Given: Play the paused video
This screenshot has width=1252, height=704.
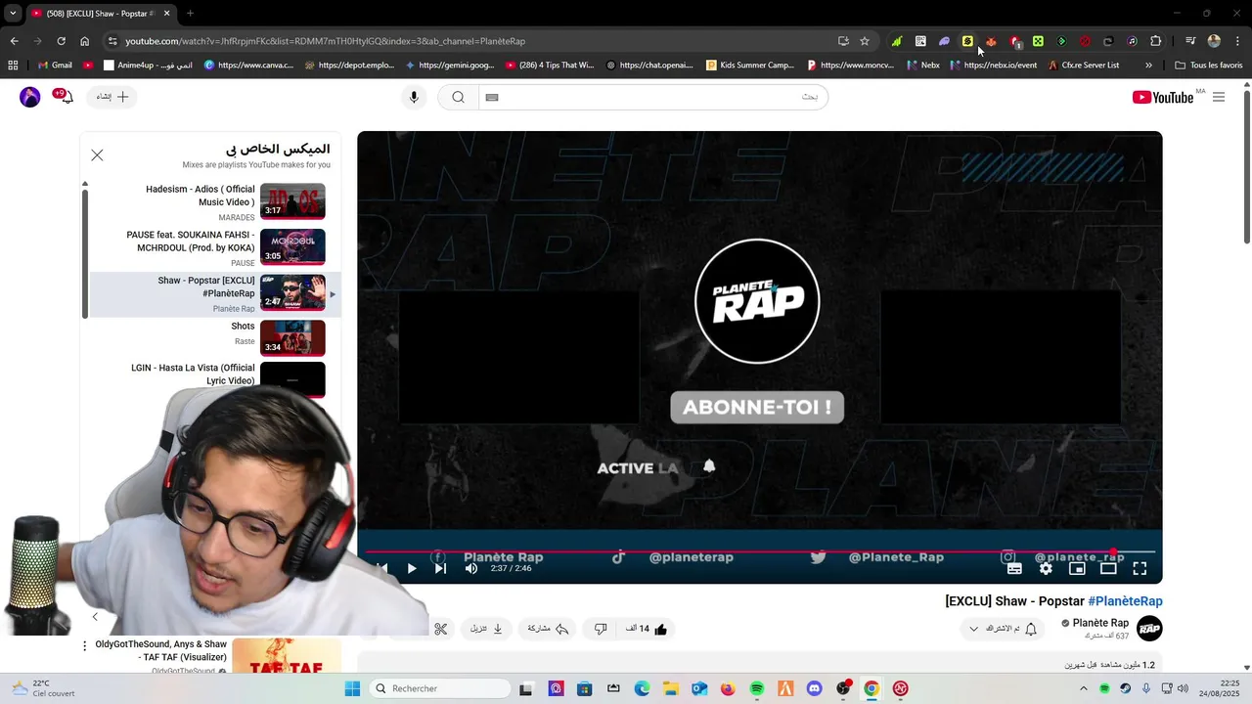Looking at the screenshot, I should pyautogui.click(x=412, y=568).
